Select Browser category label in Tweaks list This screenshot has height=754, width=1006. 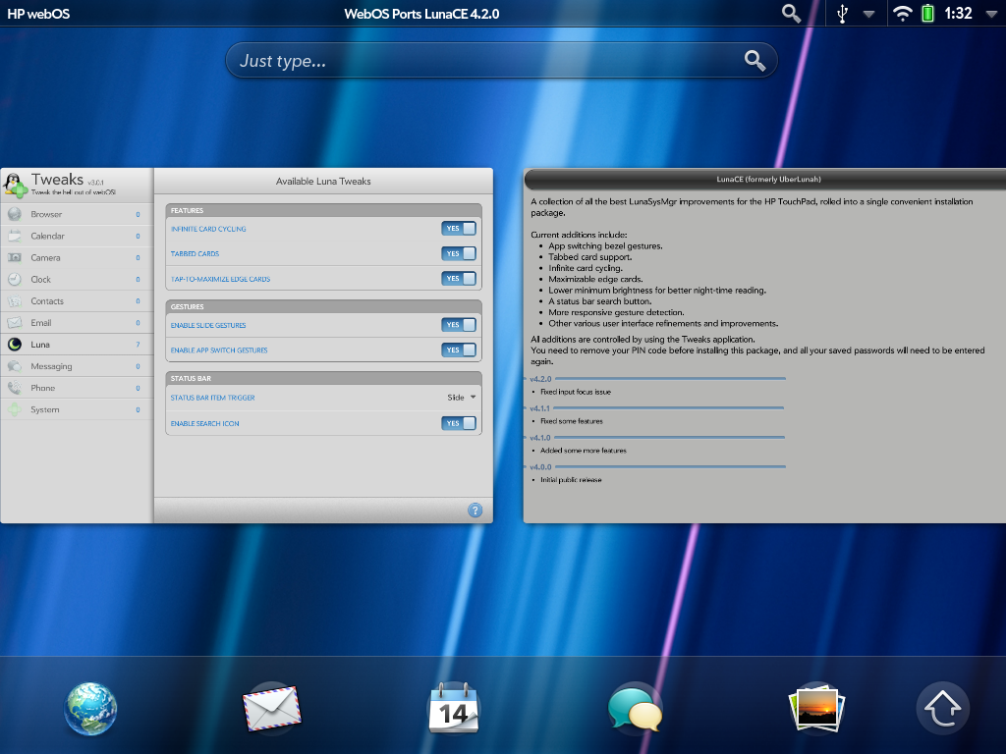[x=46, y=214]
